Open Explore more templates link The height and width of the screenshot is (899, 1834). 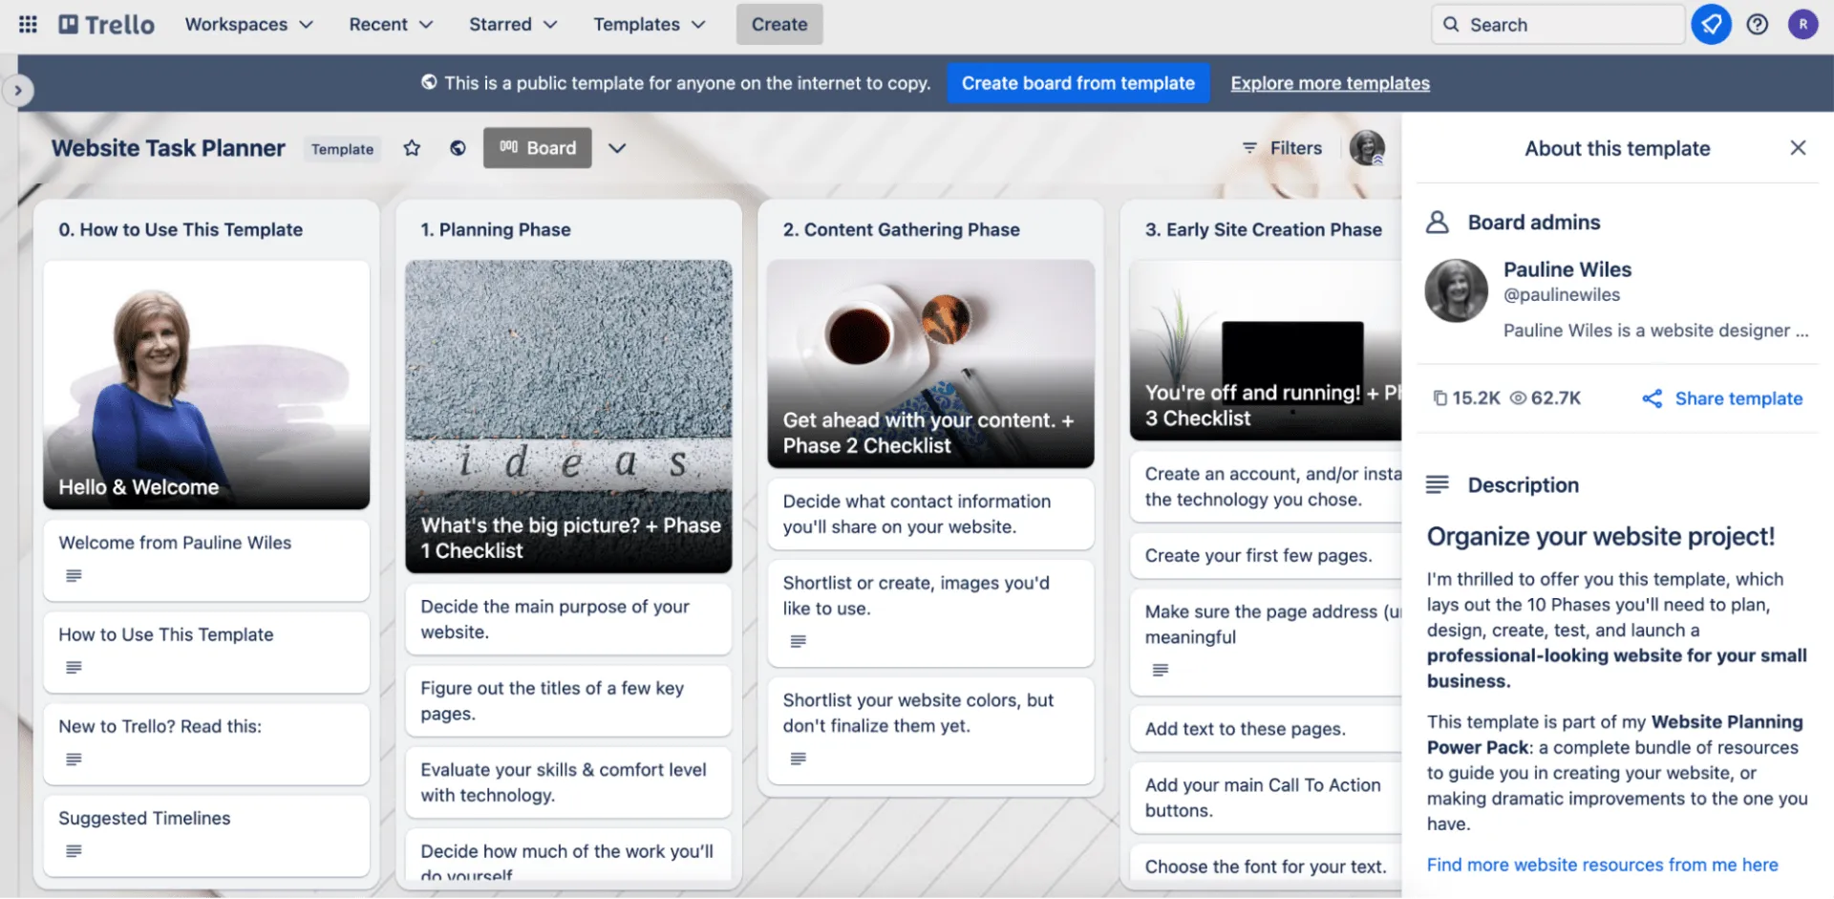click(x=1330, y=83)
